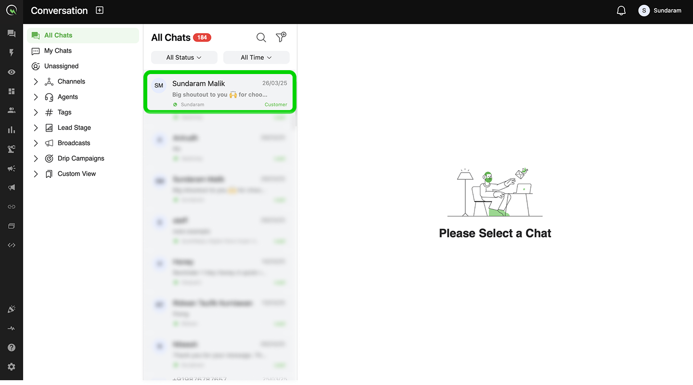Open the add filter funnel icon
Image resolution: width=693 pixels, height=385 pixels.
click(281, 37)
